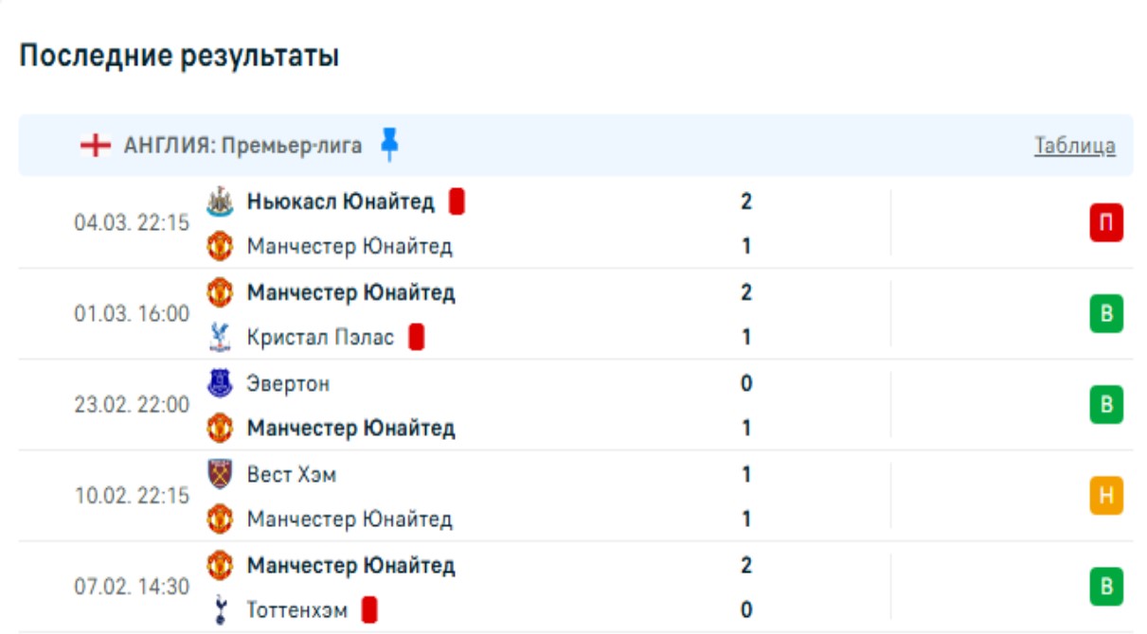Open the Таблица link
The height and width of the screenshot is (634, 1147).
pos(1074,146)
